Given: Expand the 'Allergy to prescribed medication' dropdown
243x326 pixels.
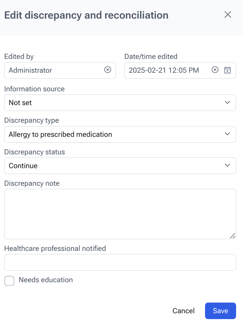Looking at the screenshot, I should (114, 134).
